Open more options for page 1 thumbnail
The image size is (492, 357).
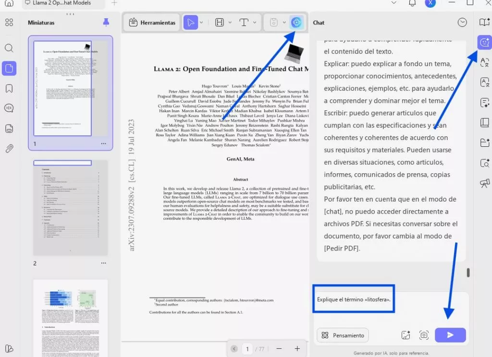tap(104, 143)
